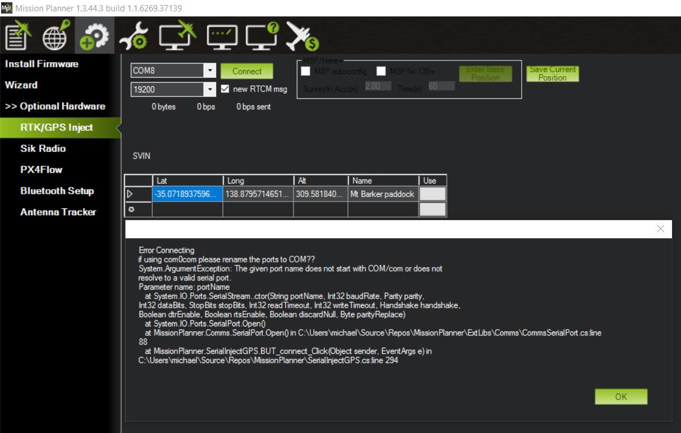Screen dimensions: 681x433
Task: Select the Alt cell 309.581840
Action: (x=321, y=194)
